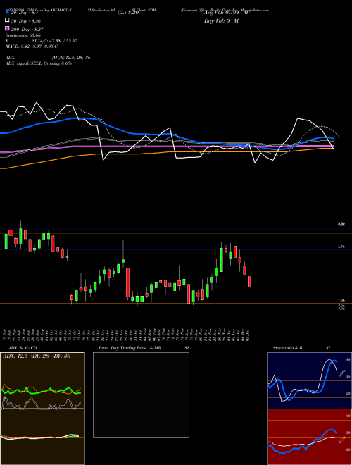The height and width of the screenshot is (465, 352).
Task: Click the 7.96 price axis label
Action: 341,300
